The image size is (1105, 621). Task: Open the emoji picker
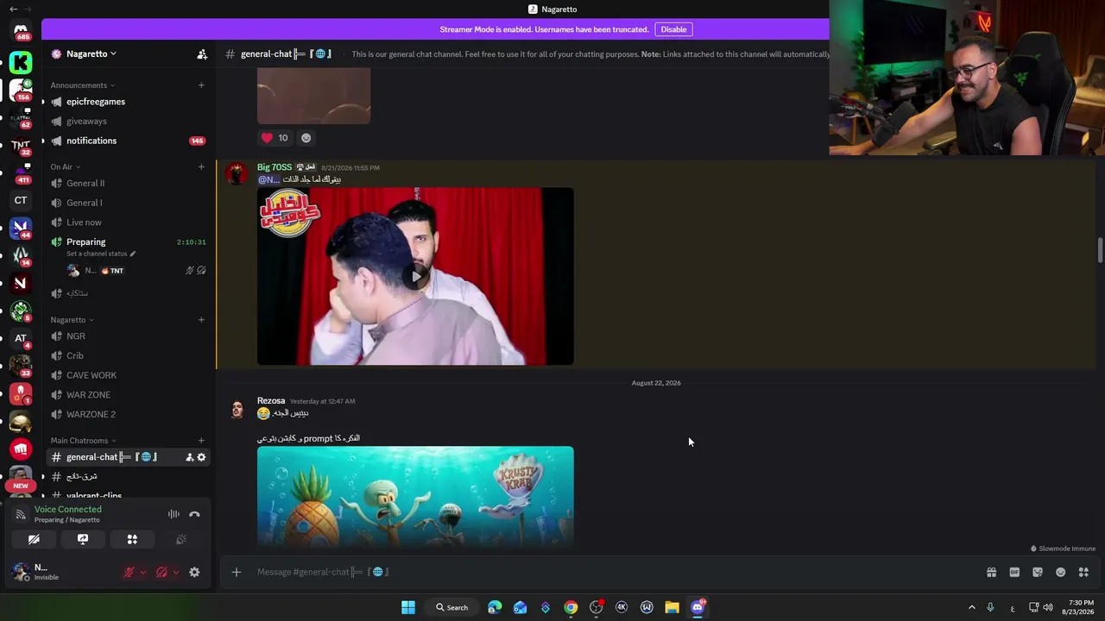coord(1060,572)
